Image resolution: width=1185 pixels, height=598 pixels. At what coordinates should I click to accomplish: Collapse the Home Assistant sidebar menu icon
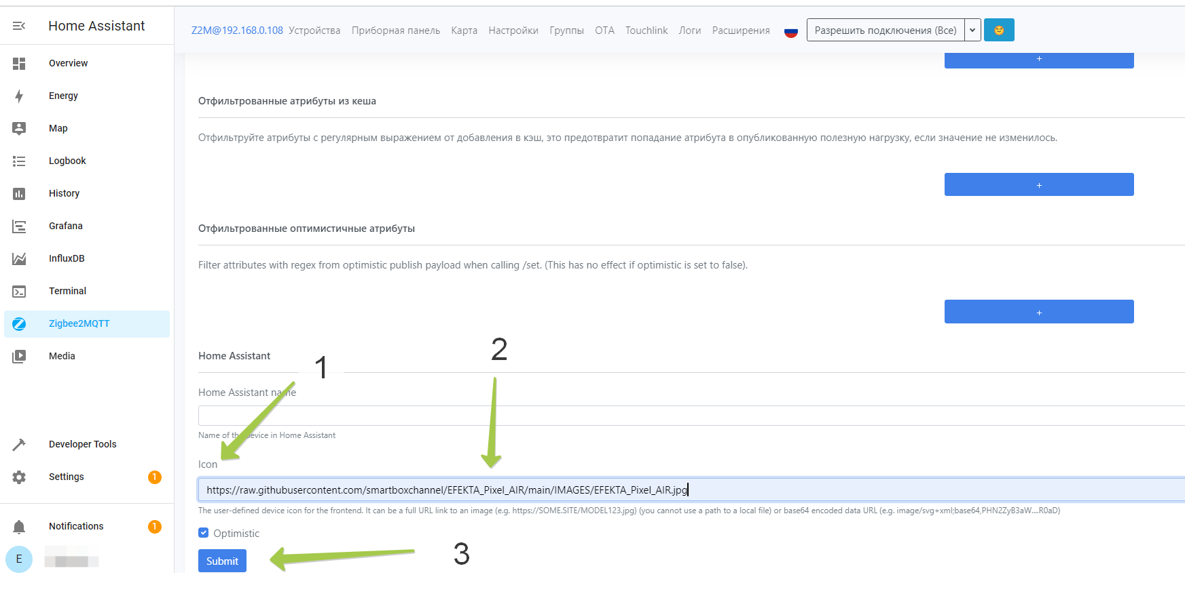click(x=19, y=26)
